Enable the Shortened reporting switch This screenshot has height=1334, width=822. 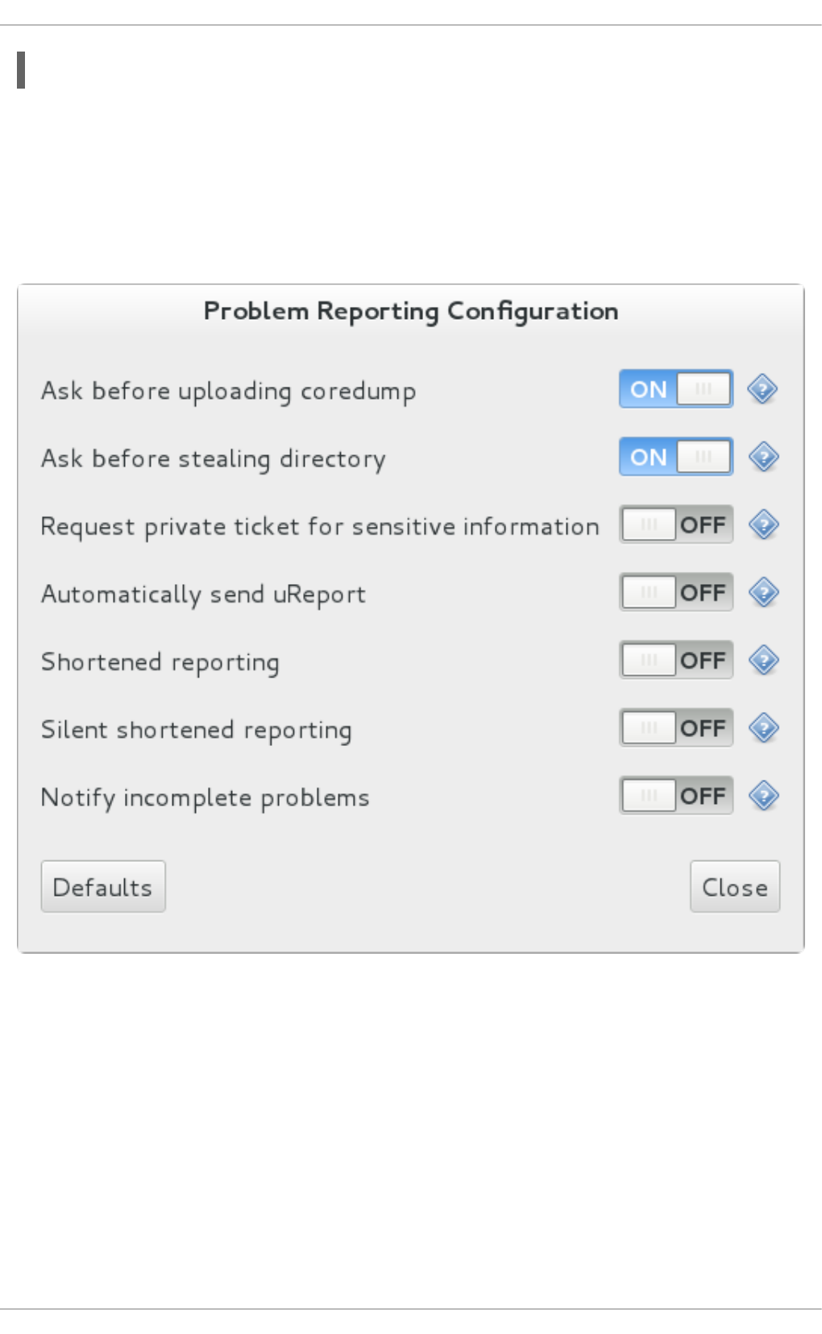tap(676, 660)
